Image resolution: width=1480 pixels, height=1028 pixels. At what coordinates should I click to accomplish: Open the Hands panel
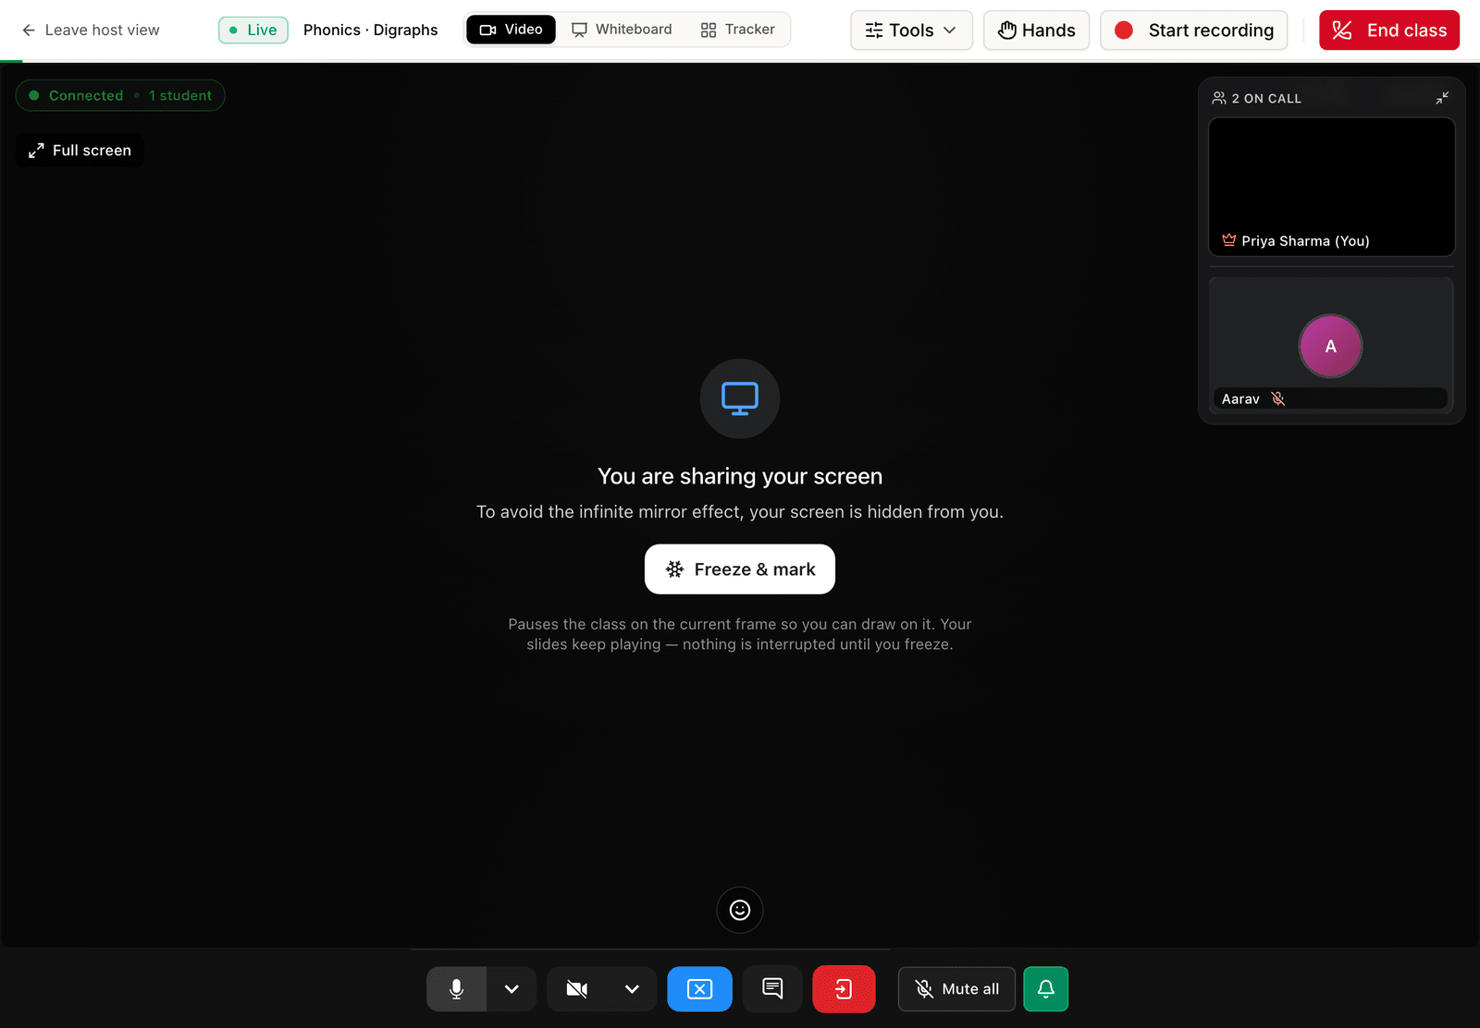pyautogui.click(x=1036, y=31)
